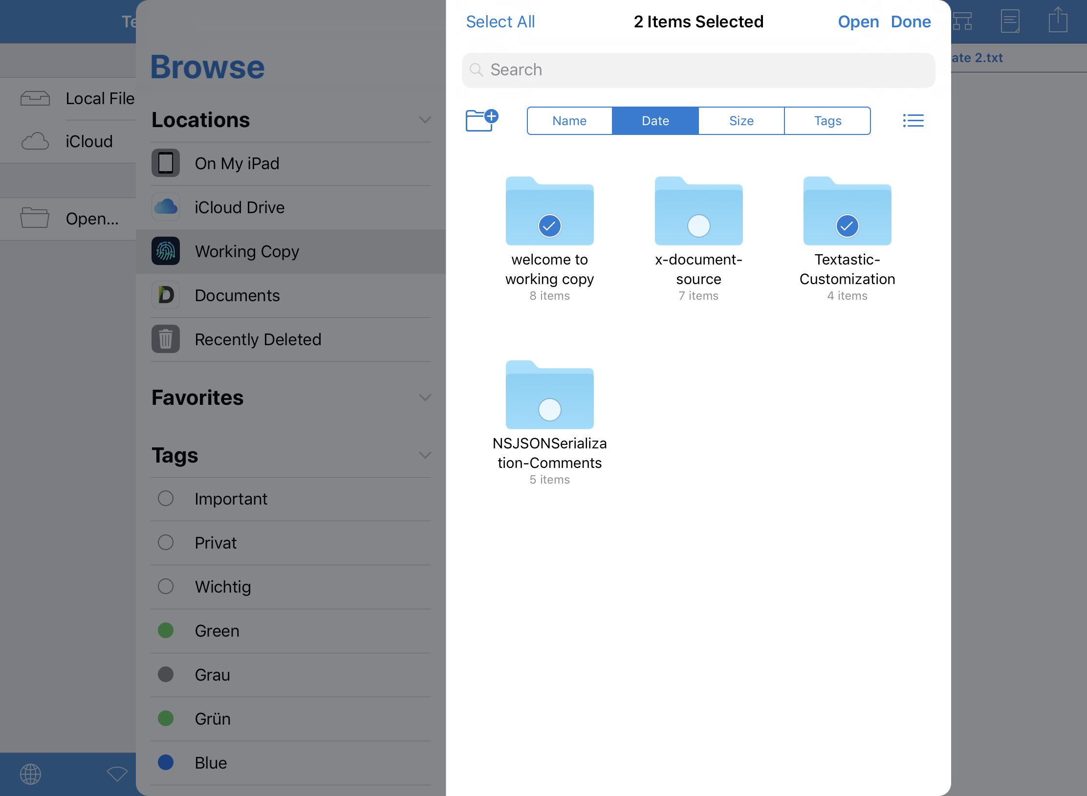
Task: Sort files by Date
Action: [x=655, y=121]
